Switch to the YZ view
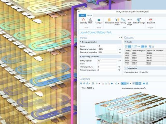Viewport: 166px width, 124px height. (x=106, y=83)
